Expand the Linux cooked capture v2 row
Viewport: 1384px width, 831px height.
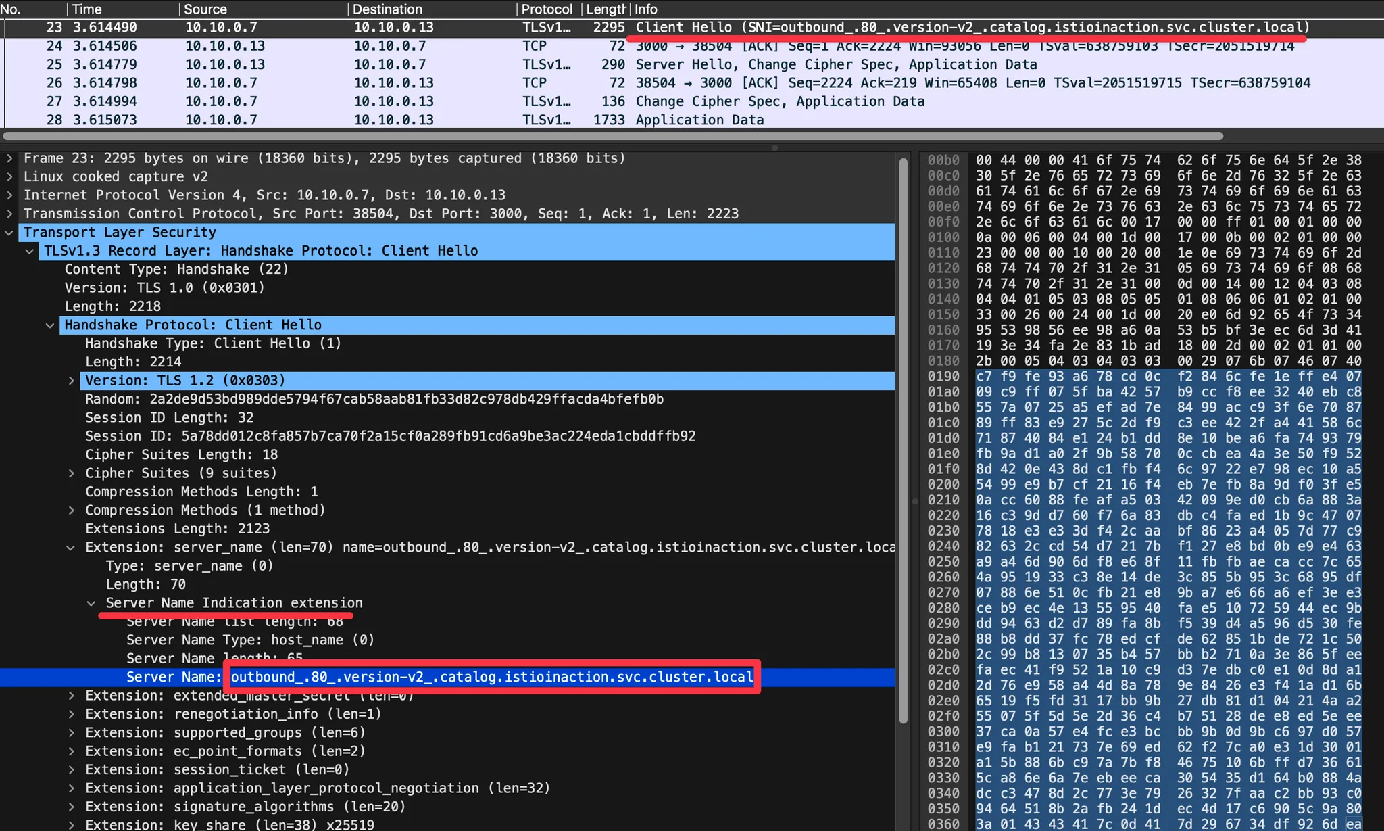[9, 176]
